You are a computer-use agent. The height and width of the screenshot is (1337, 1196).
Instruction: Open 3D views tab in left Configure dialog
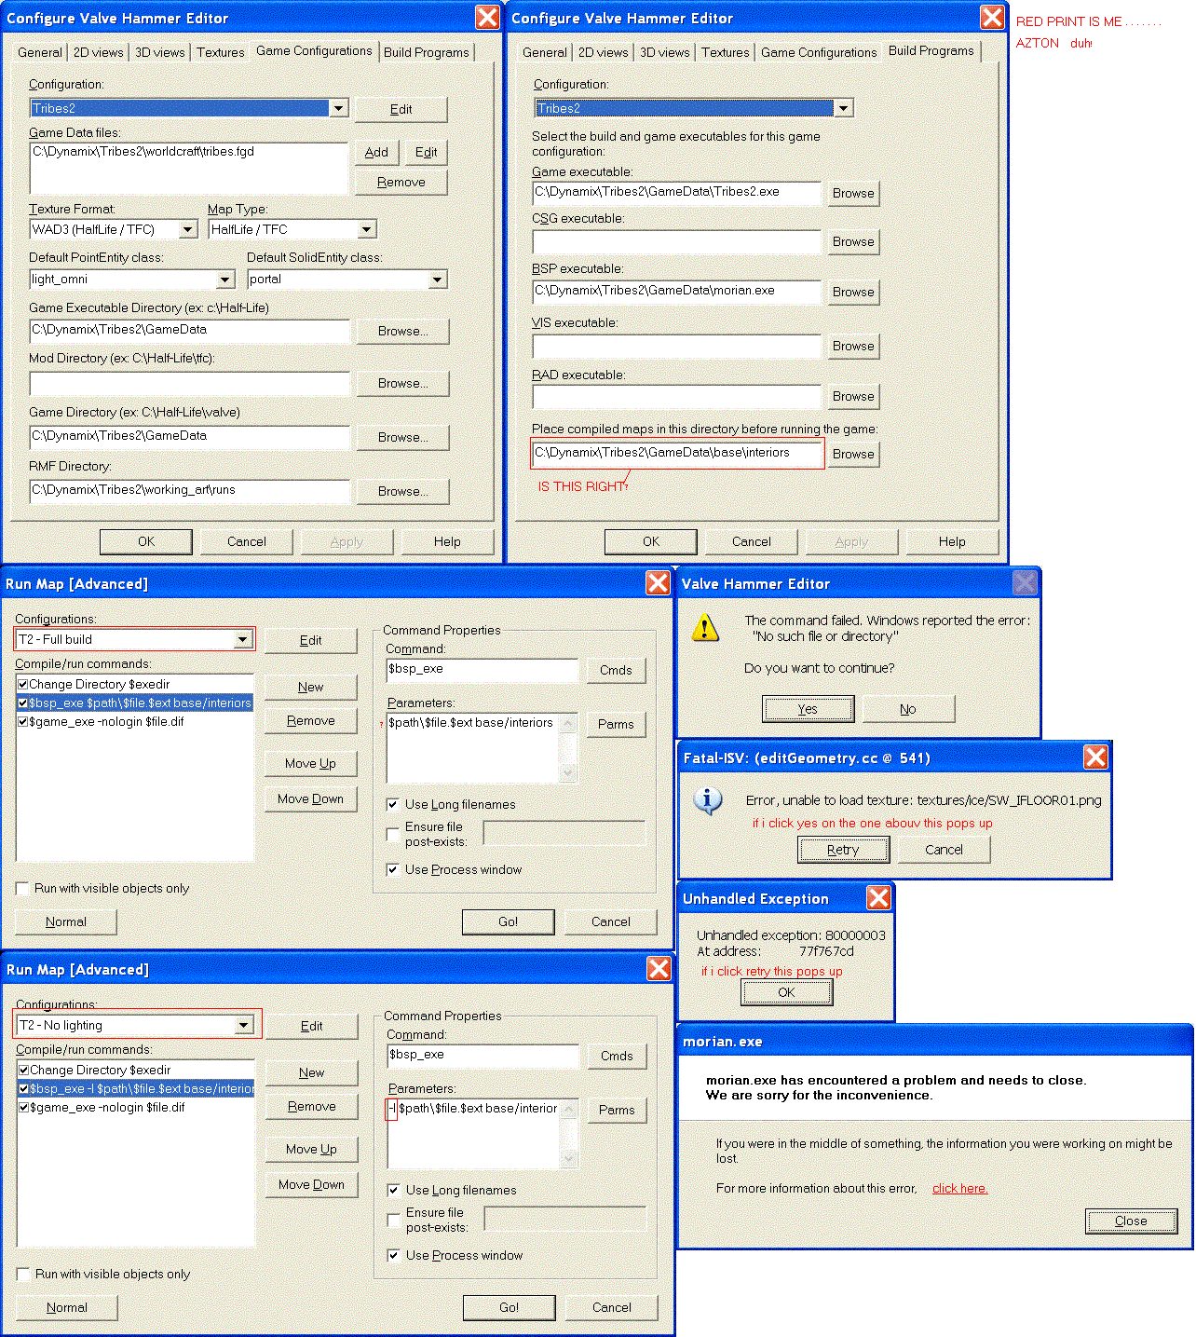pos(160,52)
